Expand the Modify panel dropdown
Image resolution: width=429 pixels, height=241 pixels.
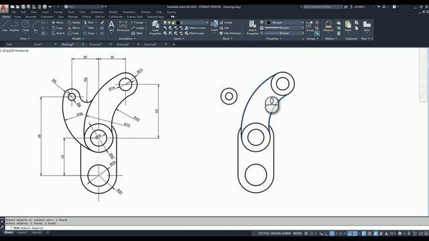[78, 39]
